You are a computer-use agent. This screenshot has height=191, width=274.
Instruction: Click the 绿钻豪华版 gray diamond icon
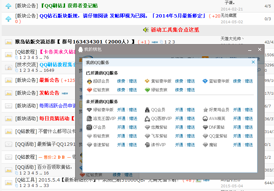pyautogui.click(x=89, y=110)
